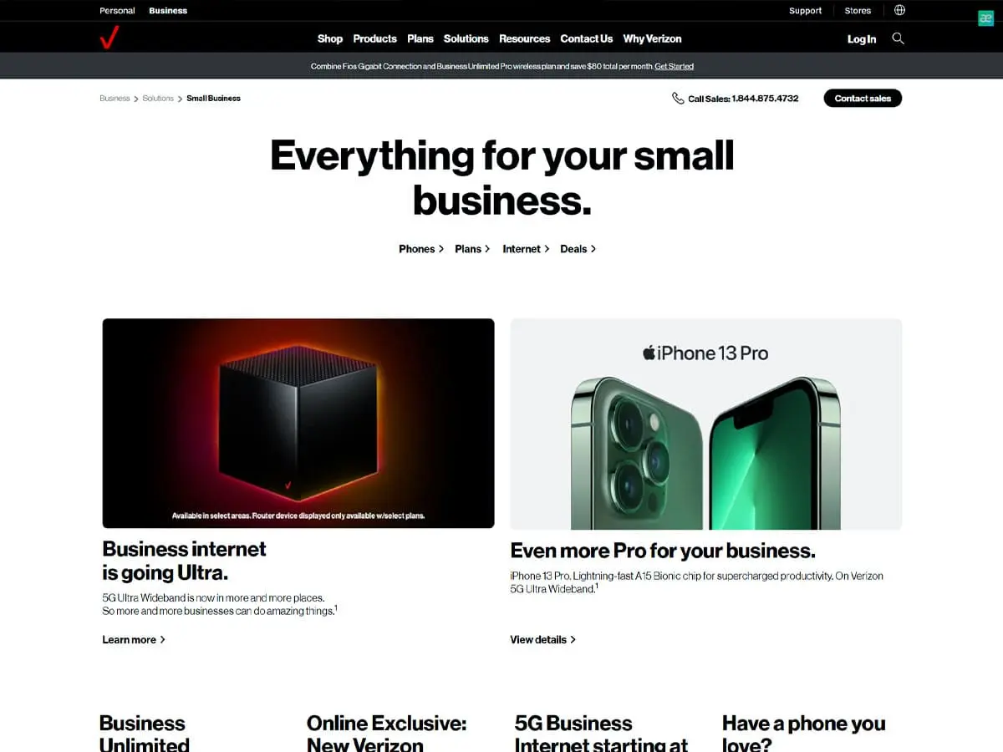This screenshot has height=752, width=1003.
Task: Click Get Started in the promo banner
Action: [x=674, y=66]
